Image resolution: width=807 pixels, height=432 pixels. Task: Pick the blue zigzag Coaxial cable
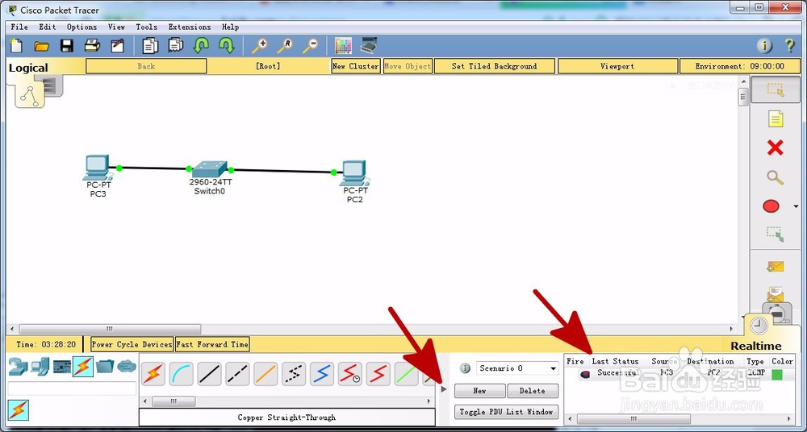tap(322, 374)
